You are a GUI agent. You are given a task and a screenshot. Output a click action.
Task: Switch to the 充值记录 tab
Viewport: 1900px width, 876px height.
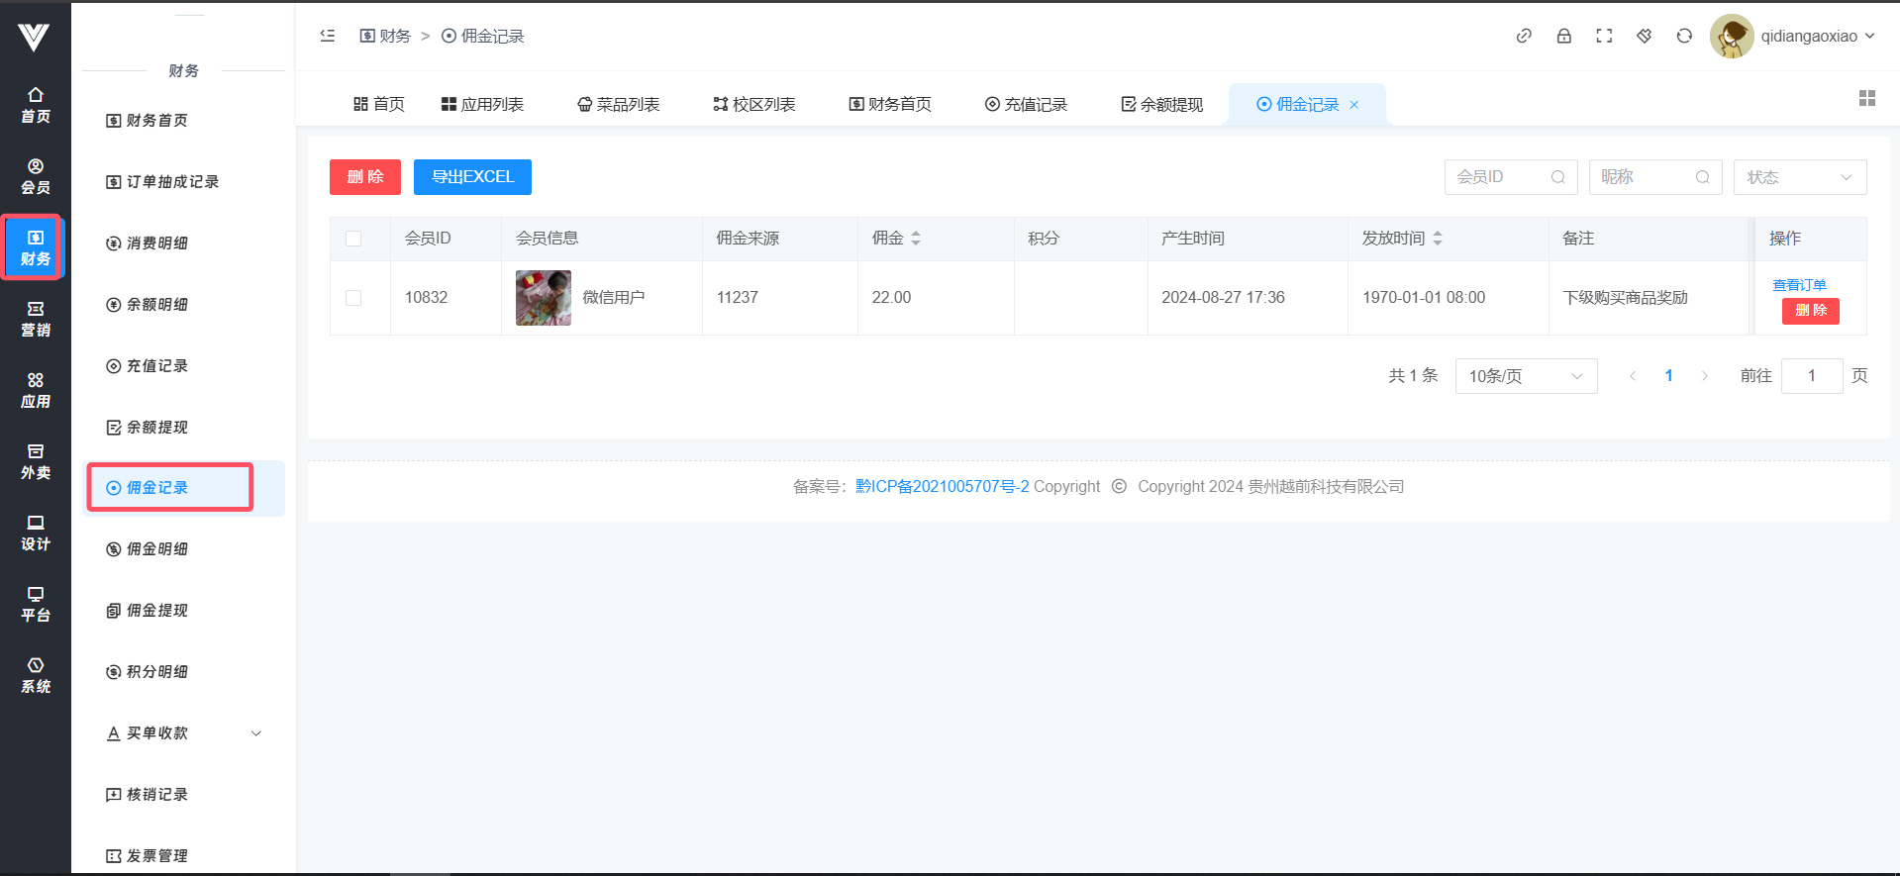pyautogui.click(x=1026, y=105)
